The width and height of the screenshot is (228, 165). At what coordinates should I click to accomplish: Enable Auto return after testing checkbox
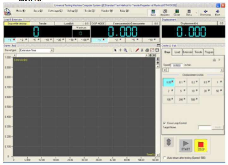[166, 157]
